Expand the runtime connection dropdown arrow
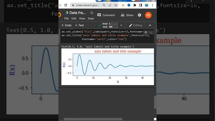215x121 pixels. pyautogui.click(x=121, y=25)
